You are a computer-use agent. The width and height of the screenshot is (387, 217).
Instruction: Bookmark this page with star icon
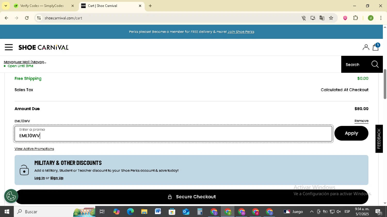point(331,18)
